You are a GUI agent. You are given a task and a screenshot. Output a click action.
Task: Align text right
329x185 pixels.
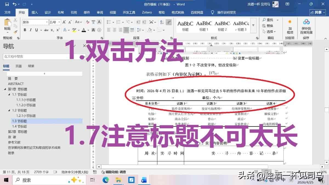pos(120,30)
